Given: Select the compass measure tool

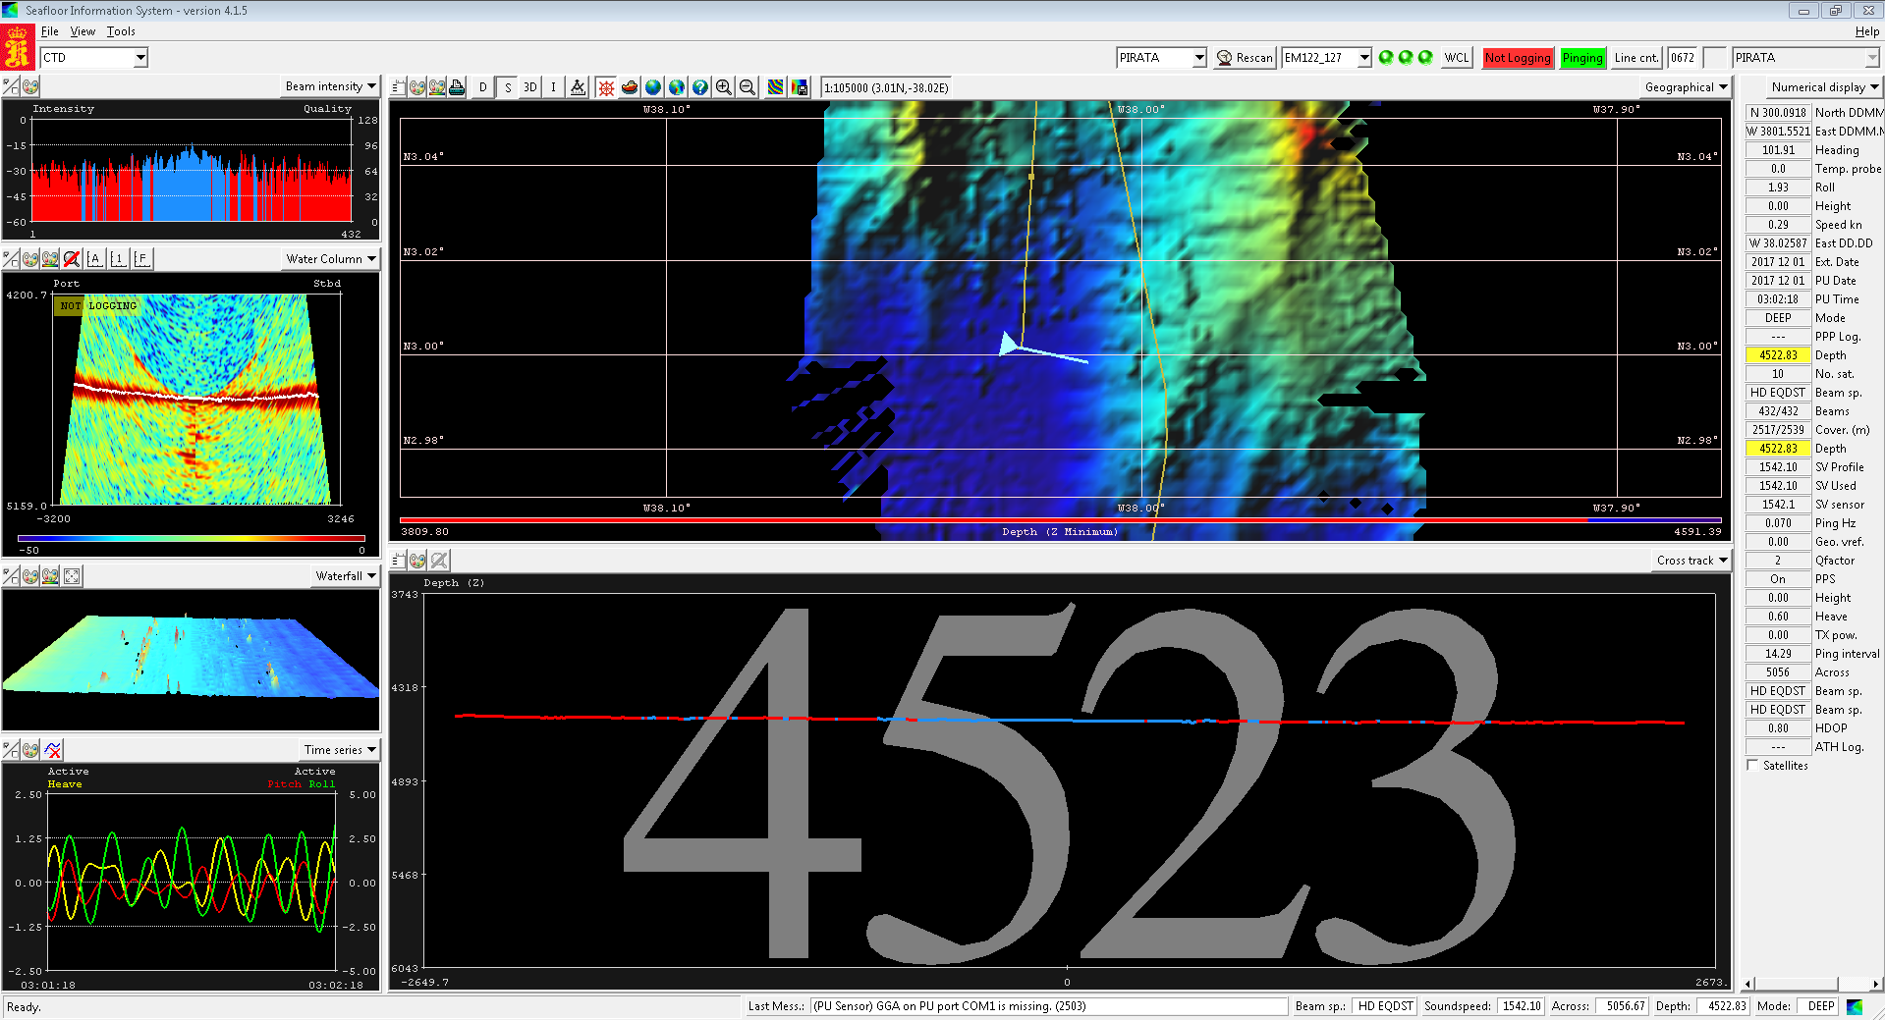Looking at the screenshot, I should point(578,87).
